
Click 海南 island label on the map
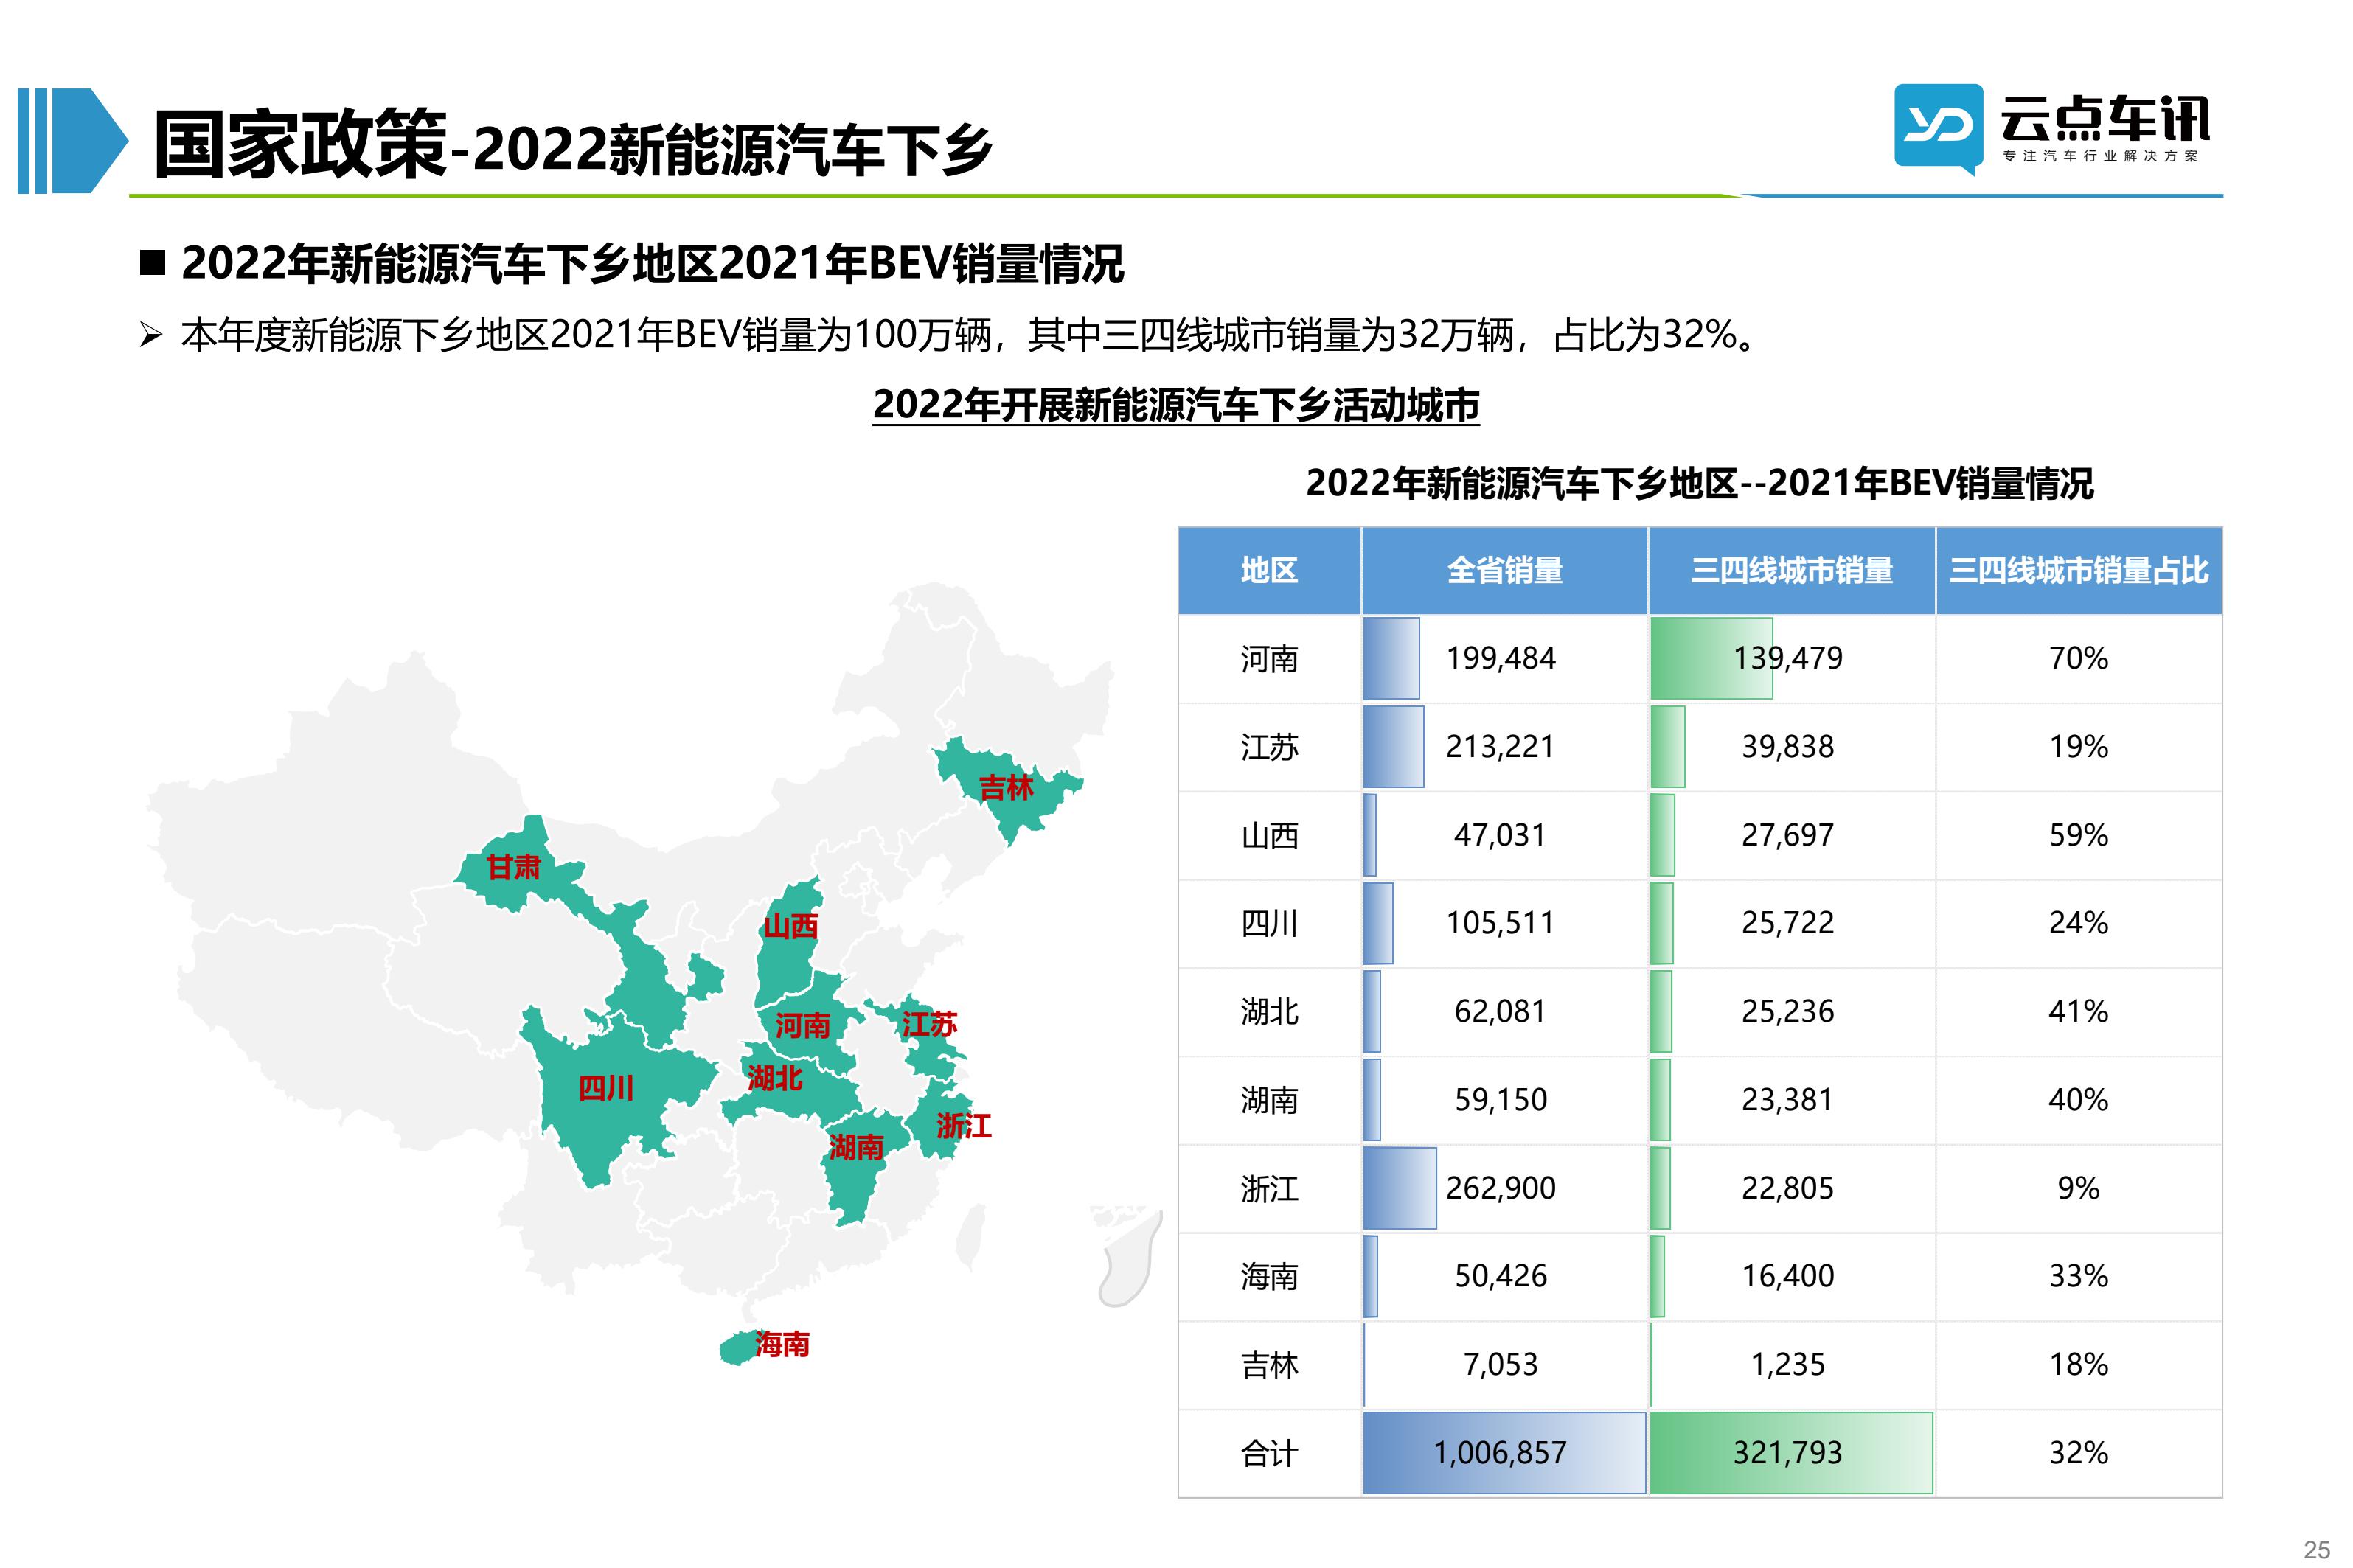(782, 1344)
